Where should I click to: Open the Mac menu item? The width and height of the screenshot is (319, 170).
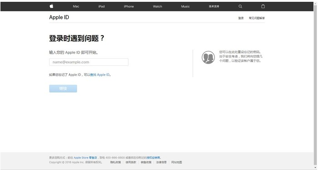76,6
